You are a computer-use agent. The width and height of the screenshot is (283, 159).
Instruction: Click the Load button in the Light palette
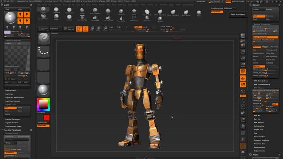click(11, 10)
